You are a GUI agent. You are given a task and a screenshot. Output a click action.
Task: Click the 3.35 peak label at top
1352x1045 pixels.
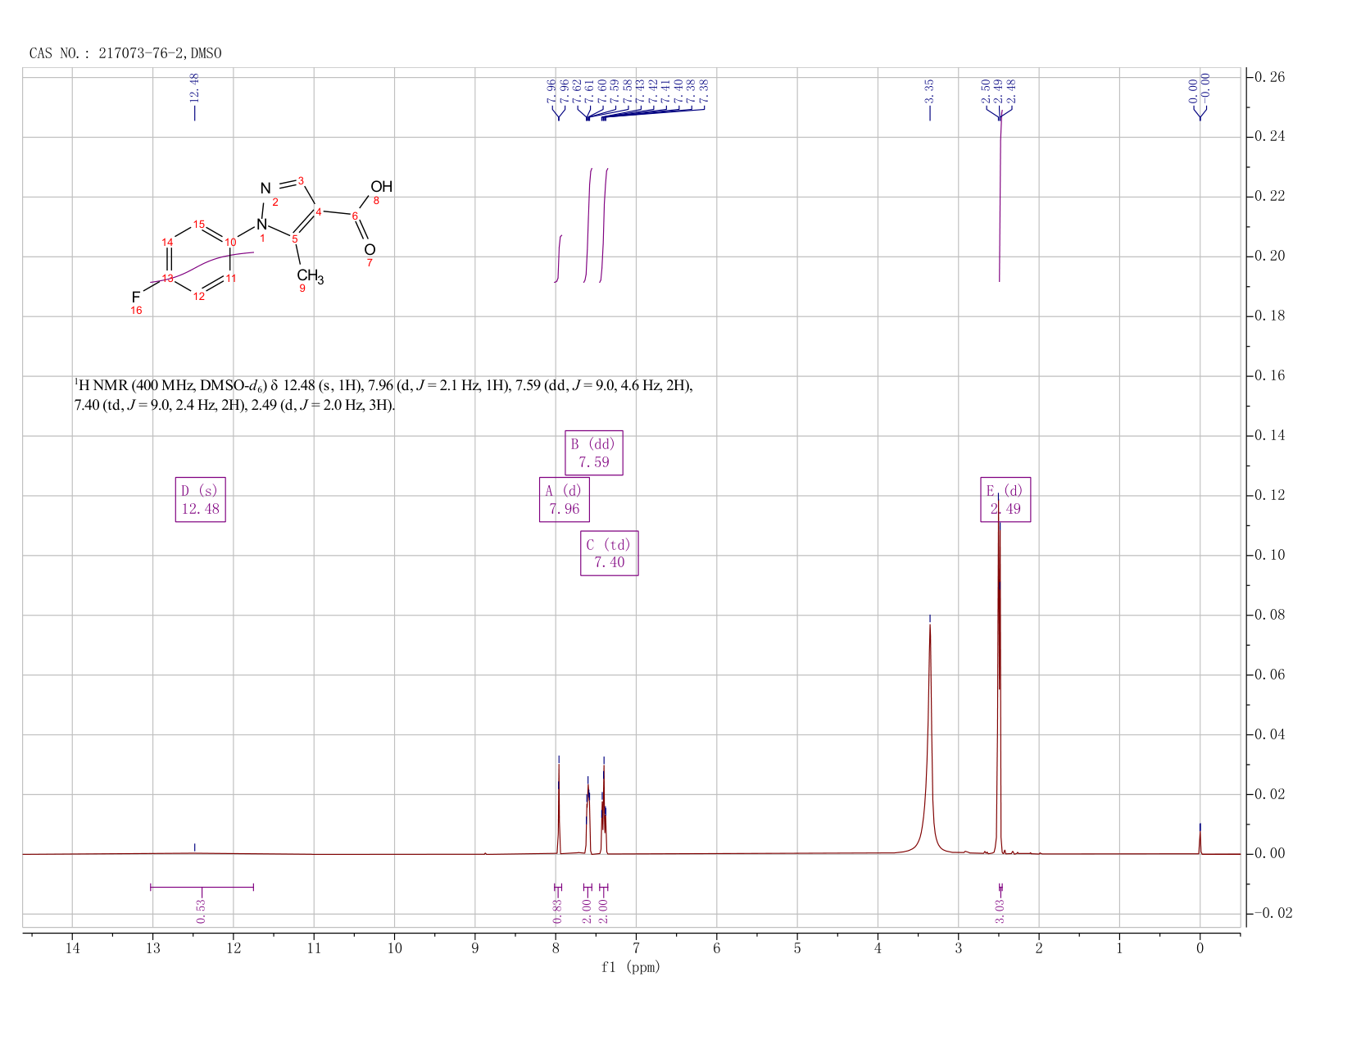point(930,91)
